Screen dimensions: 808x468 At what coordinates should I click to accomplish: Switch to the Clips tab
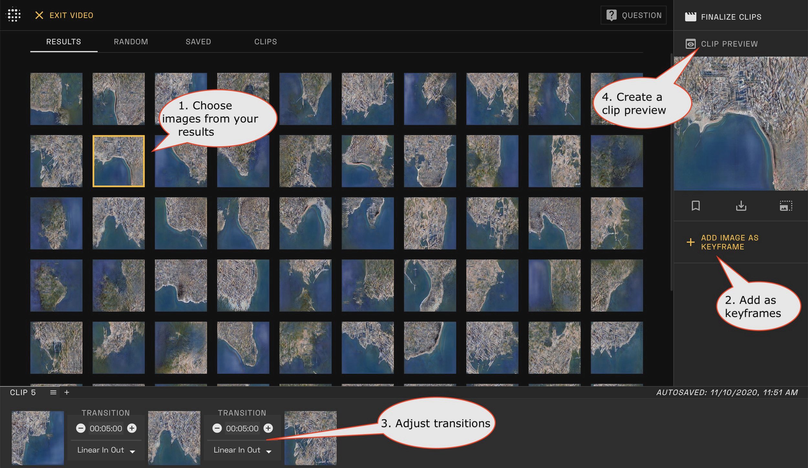tap(265, 41)
